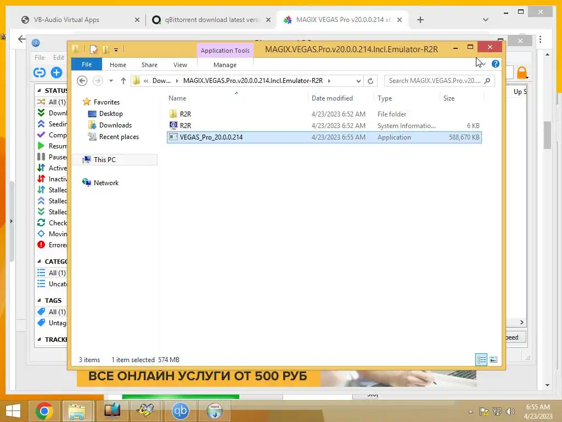The image size is (562, 422).
Task: Switch to large icons view layout
Action: click(493, 359)
